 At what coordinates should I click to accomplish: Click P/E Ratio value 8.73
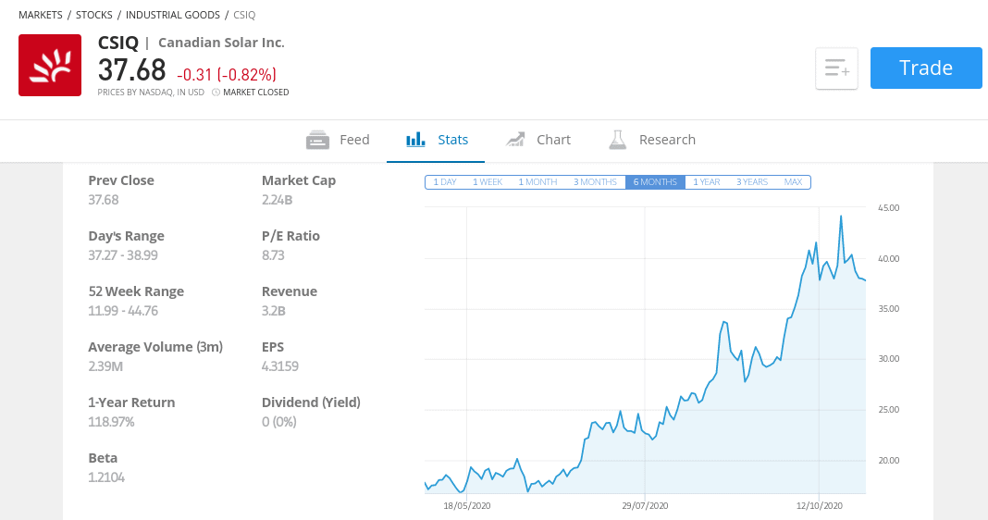273,255
